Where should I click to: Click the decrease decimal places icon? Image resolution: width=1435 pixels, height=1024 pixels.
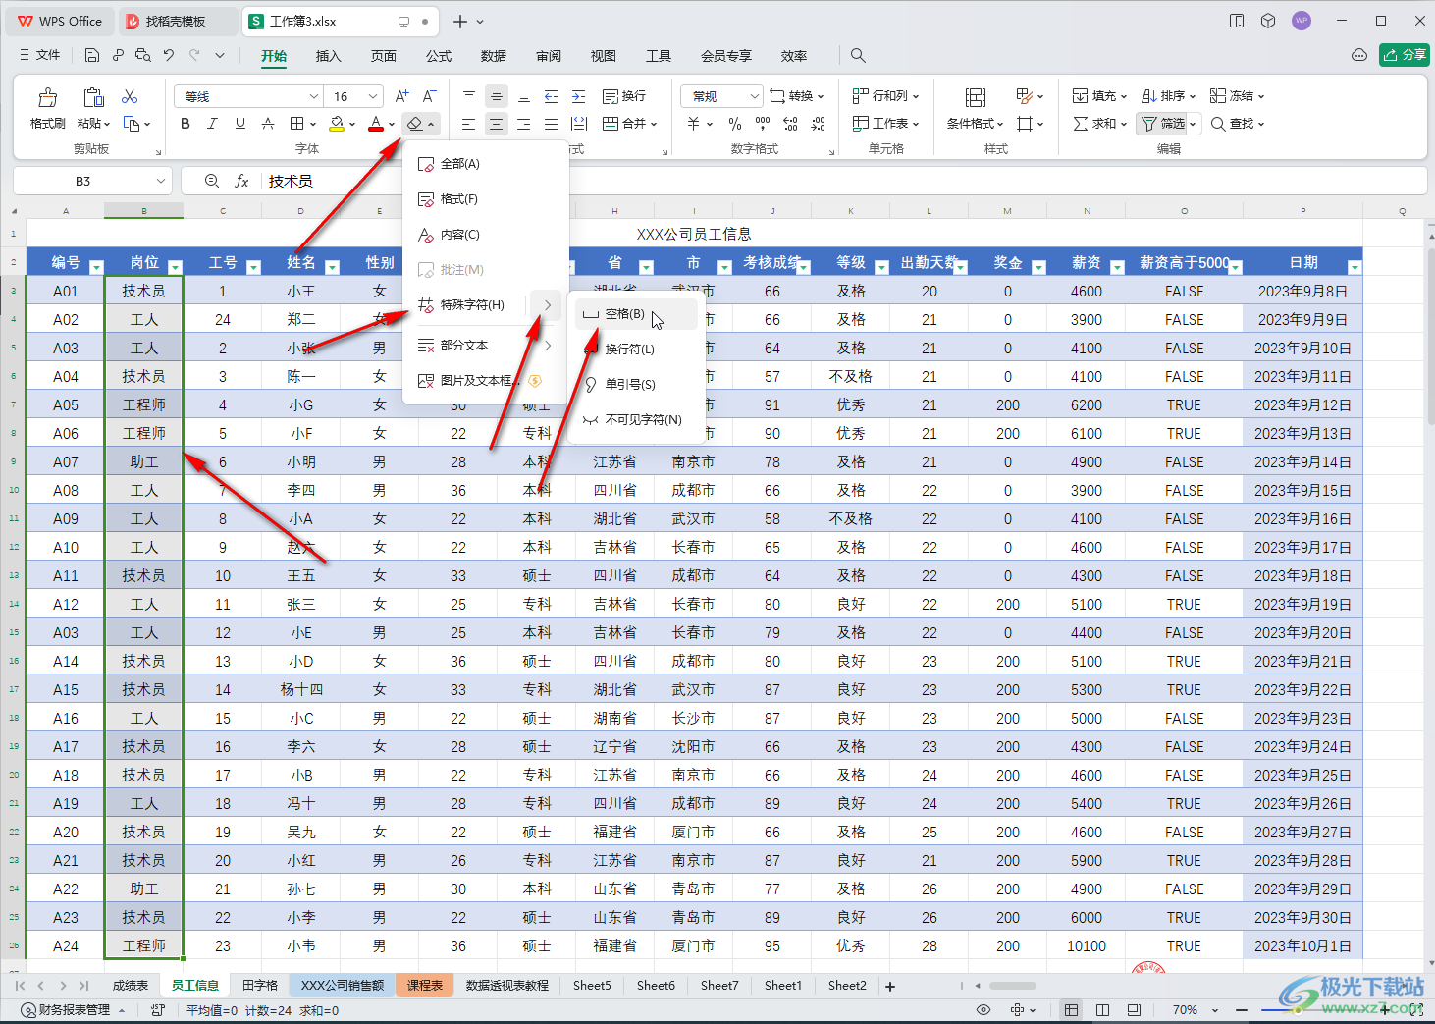819,124
